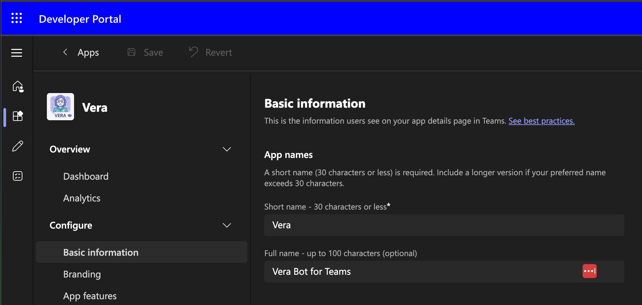Open the Analytics page
642x305 pixels.
(x=82, y=198)
